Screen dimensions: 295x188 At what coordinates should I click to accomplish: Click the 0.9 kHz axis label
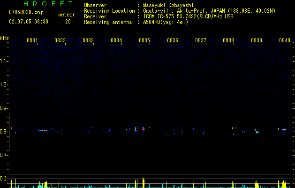[3, 108]
